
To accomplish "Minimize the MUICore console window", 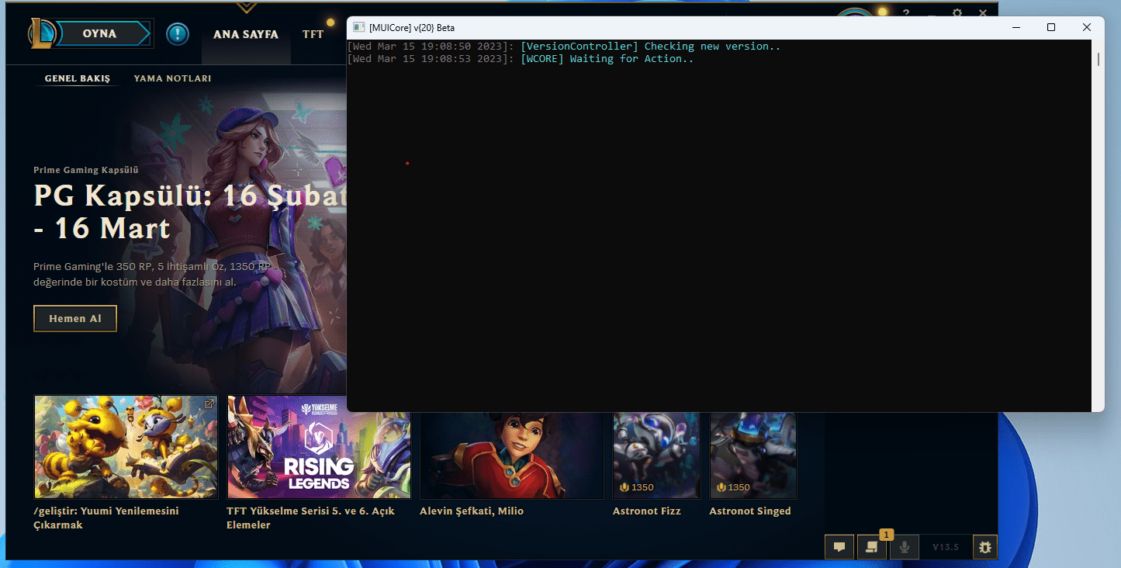I will pyautogui.click(x=1015, y=27).
